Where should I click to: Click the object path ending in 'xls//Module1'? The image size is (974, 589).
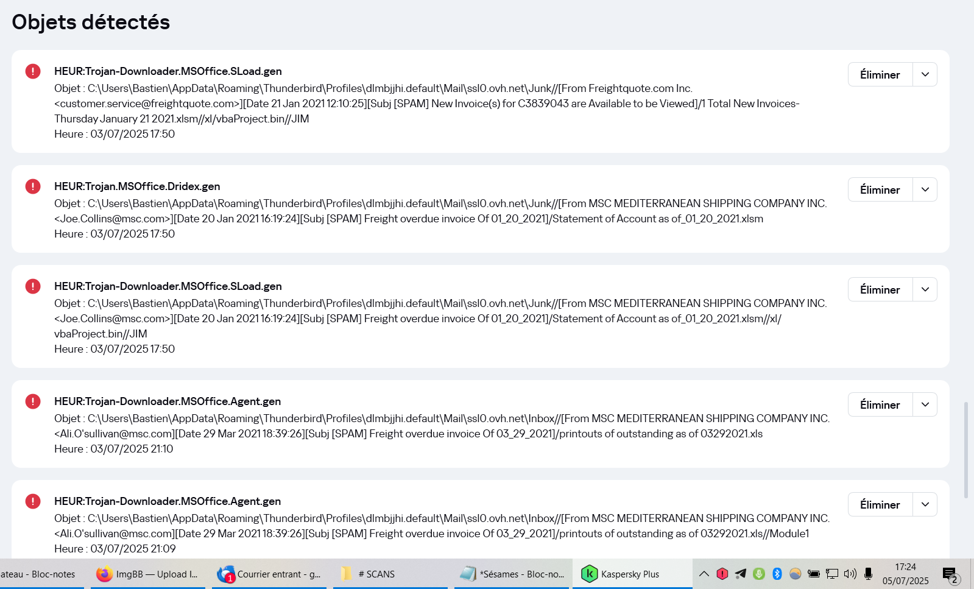[x=442, y=526]
